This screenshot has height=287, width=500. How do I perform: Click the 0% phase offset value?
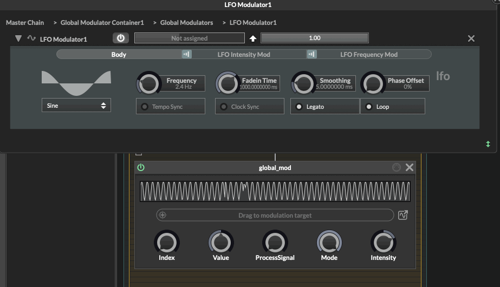[408, 87]
